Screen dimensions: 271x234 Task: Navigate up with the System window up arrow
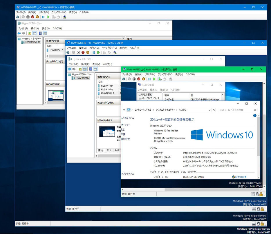[x=124, y=110]
